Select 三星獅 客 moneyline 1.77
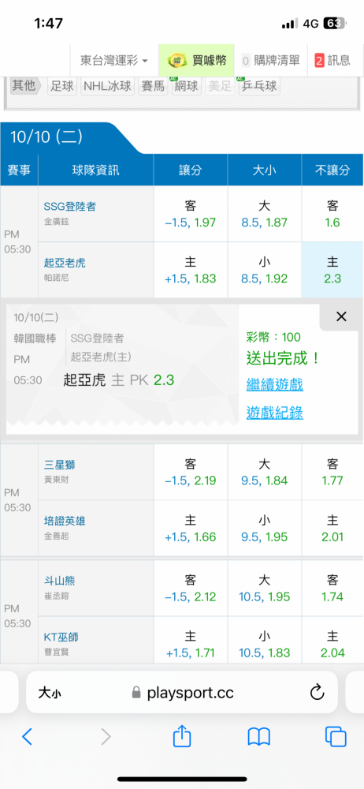The height and width of the screenshot is (789, 364). 332,472
